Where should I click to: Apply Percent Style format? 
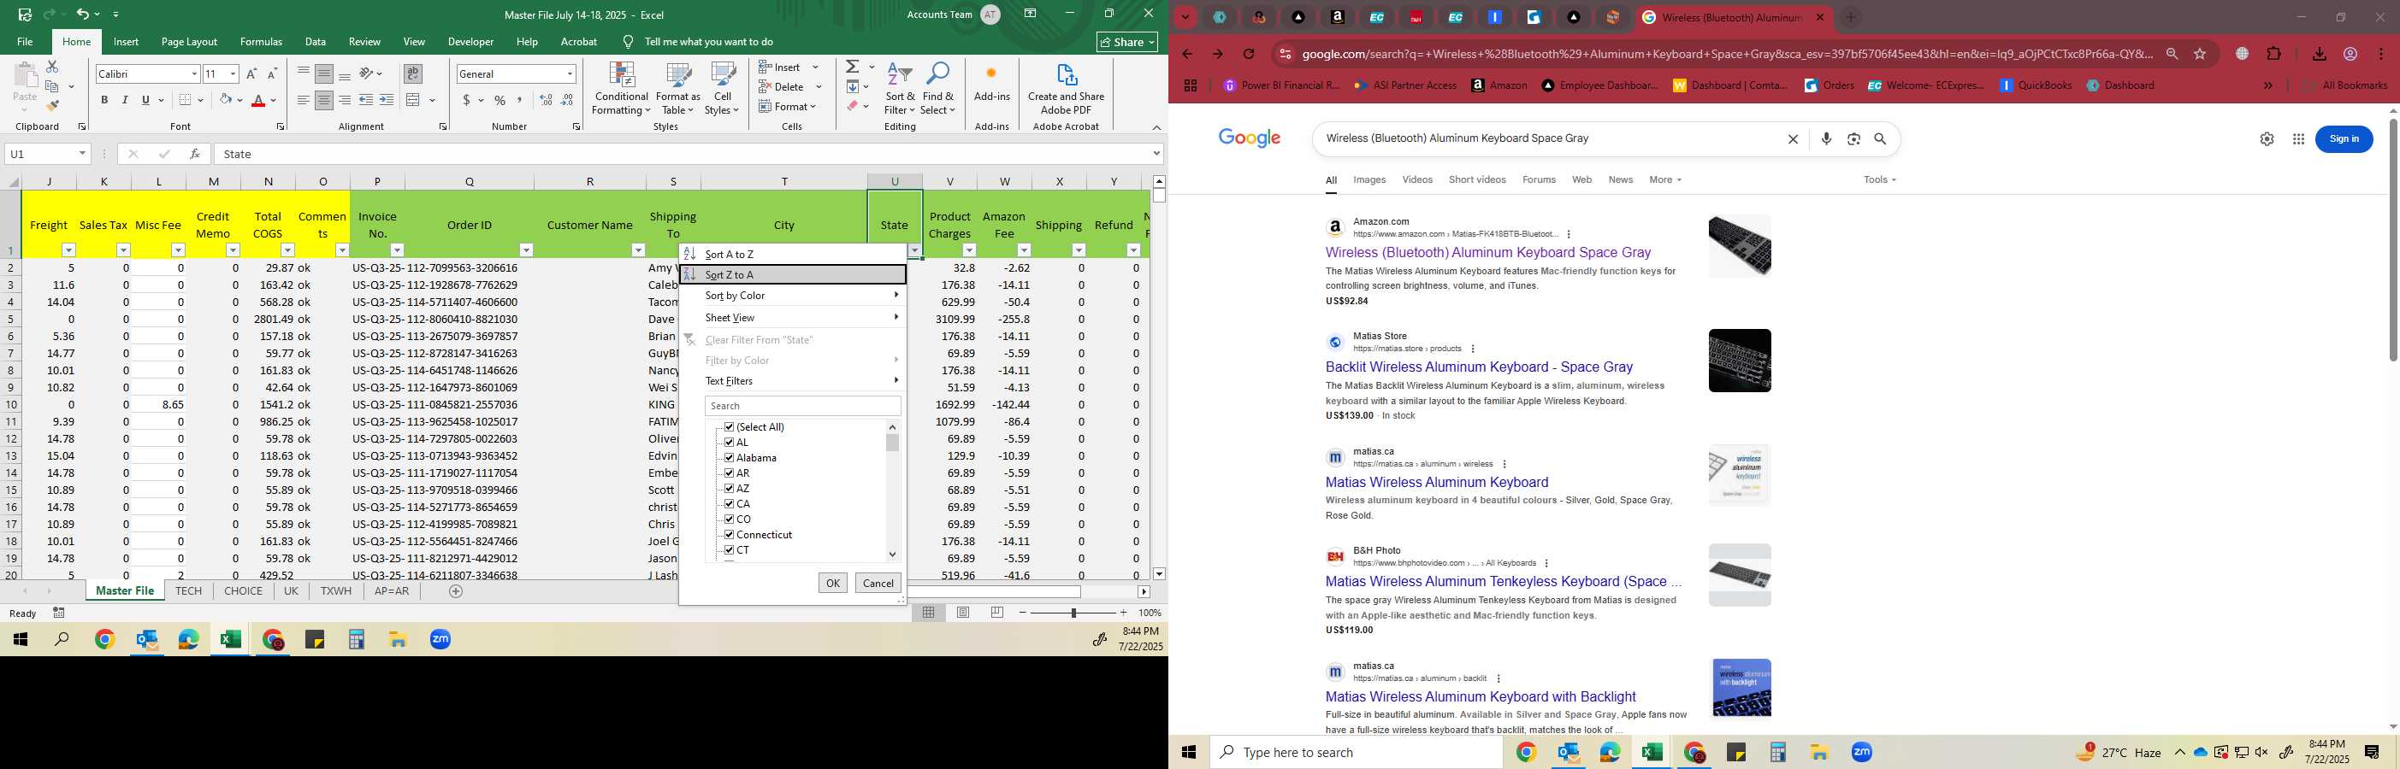click(500, 100)
